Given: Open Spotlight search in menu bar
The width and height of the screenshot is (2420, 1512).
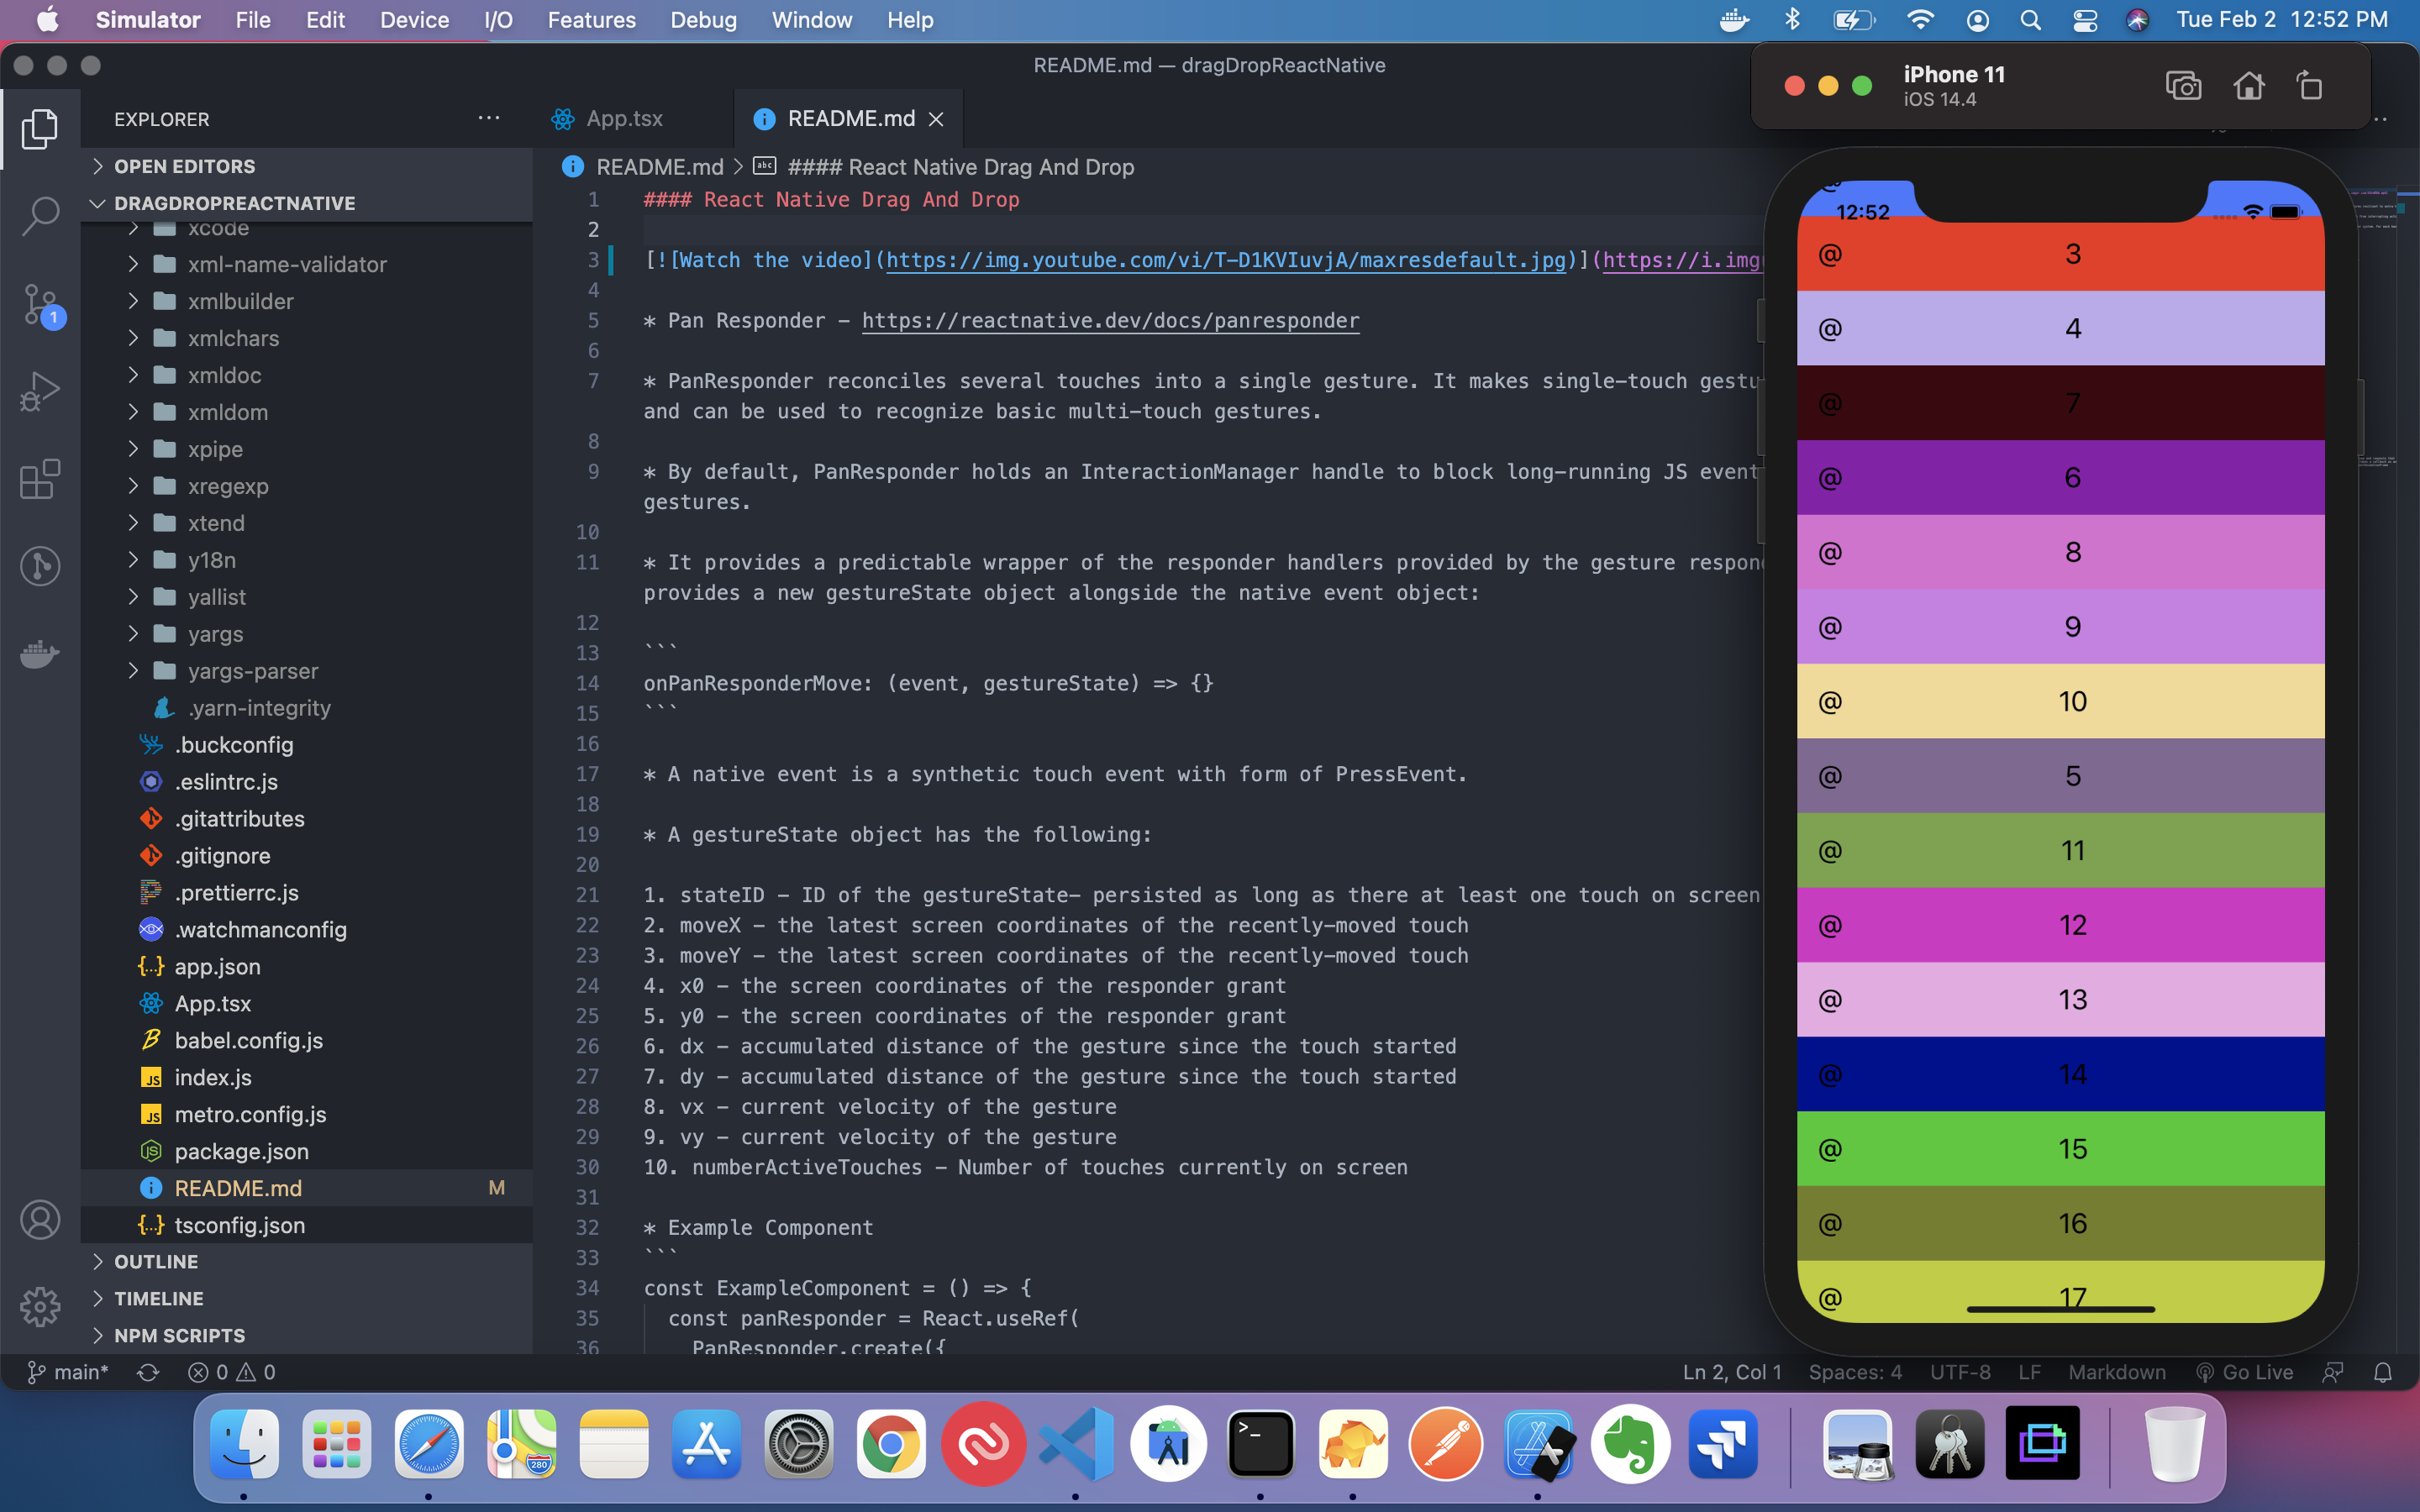Looking at the screenshot, I should pyautogui.click(x=2030, y=20).
